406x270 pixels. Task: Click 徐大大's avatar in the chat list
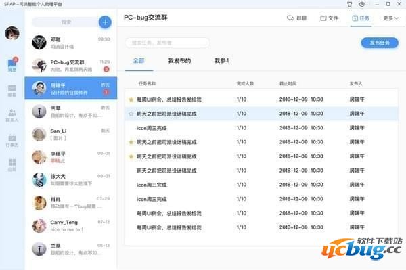[x=39, y=179]
